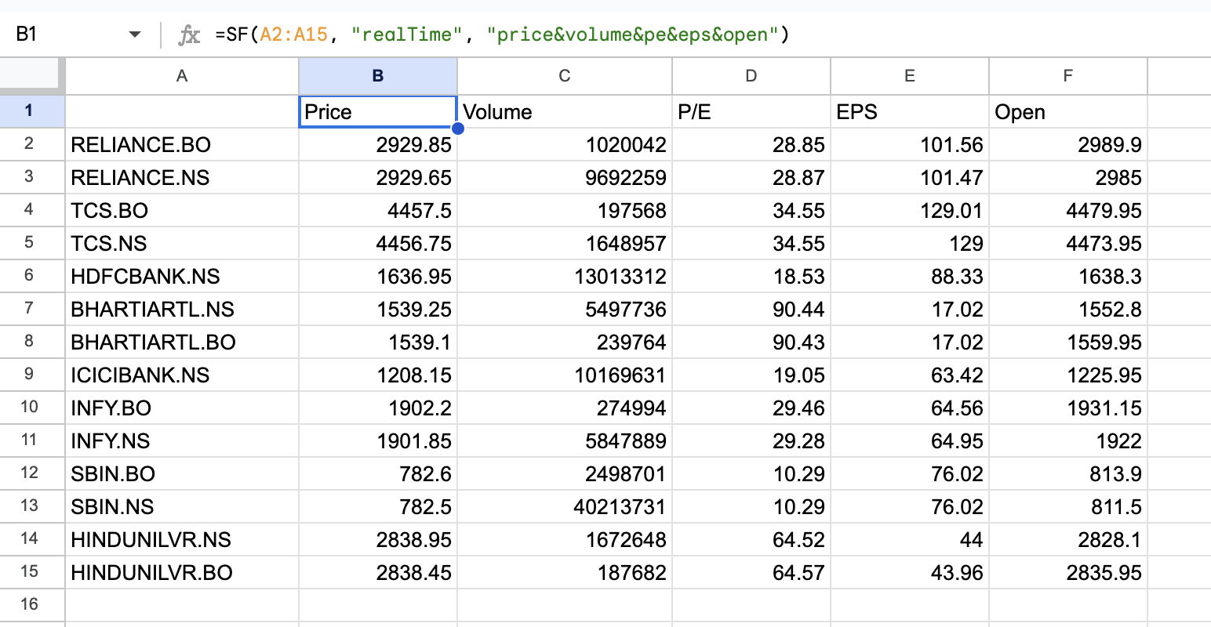Click EPS value 63.42
Image resolution: width=1211 pixels, height=627 pixels.
click(x=910, y=375)
